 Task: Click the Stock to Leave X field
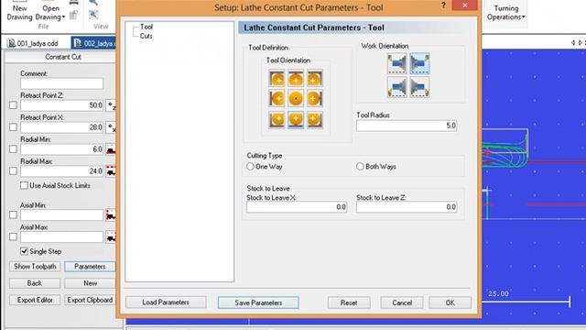[x=297, y=207]
